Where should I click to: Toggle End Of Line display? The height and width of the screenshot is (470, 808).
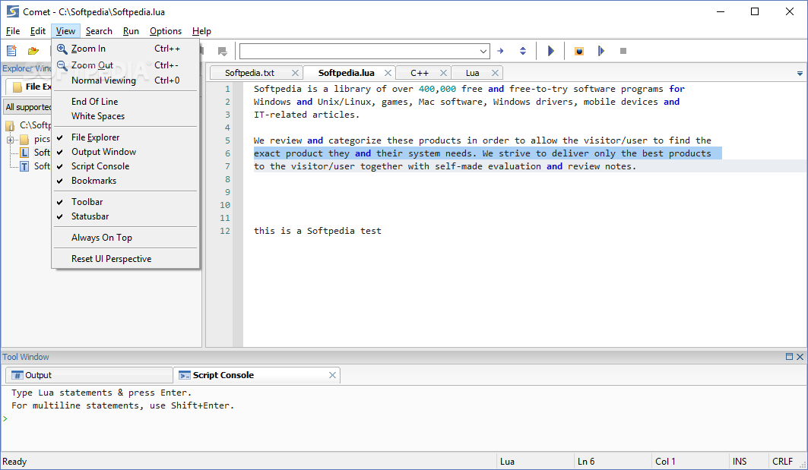tap(125, 102)
